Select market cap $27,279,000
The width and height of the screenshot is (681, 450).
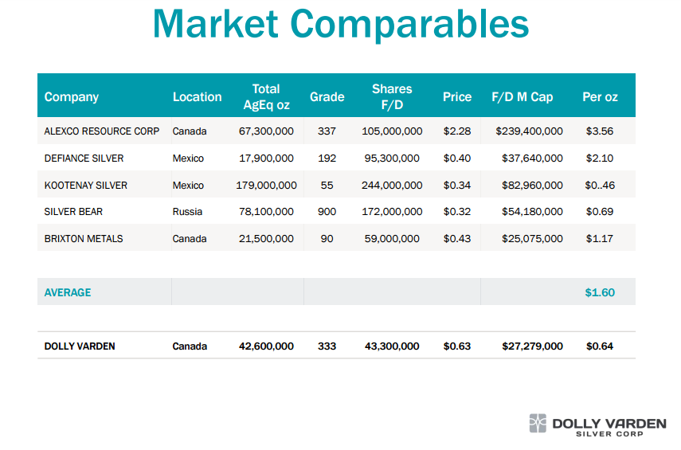coord(533,346)
